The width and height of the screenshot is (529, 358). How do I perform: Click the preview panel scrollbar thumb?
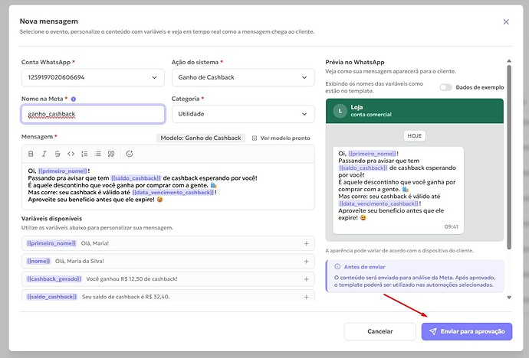(x=509, y=157)
